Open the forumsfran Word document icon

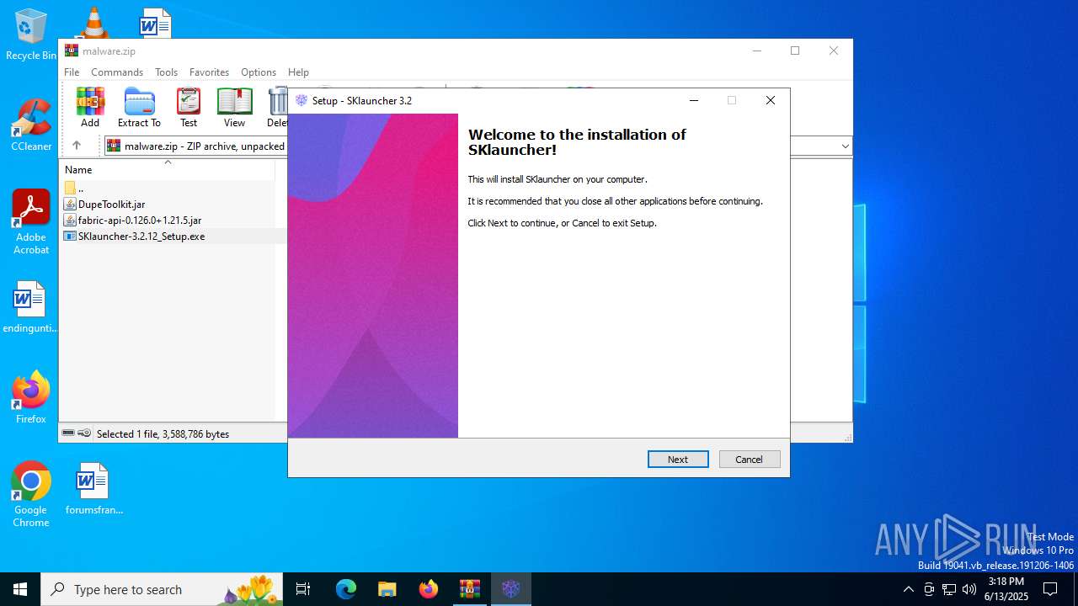coord(93,488)
